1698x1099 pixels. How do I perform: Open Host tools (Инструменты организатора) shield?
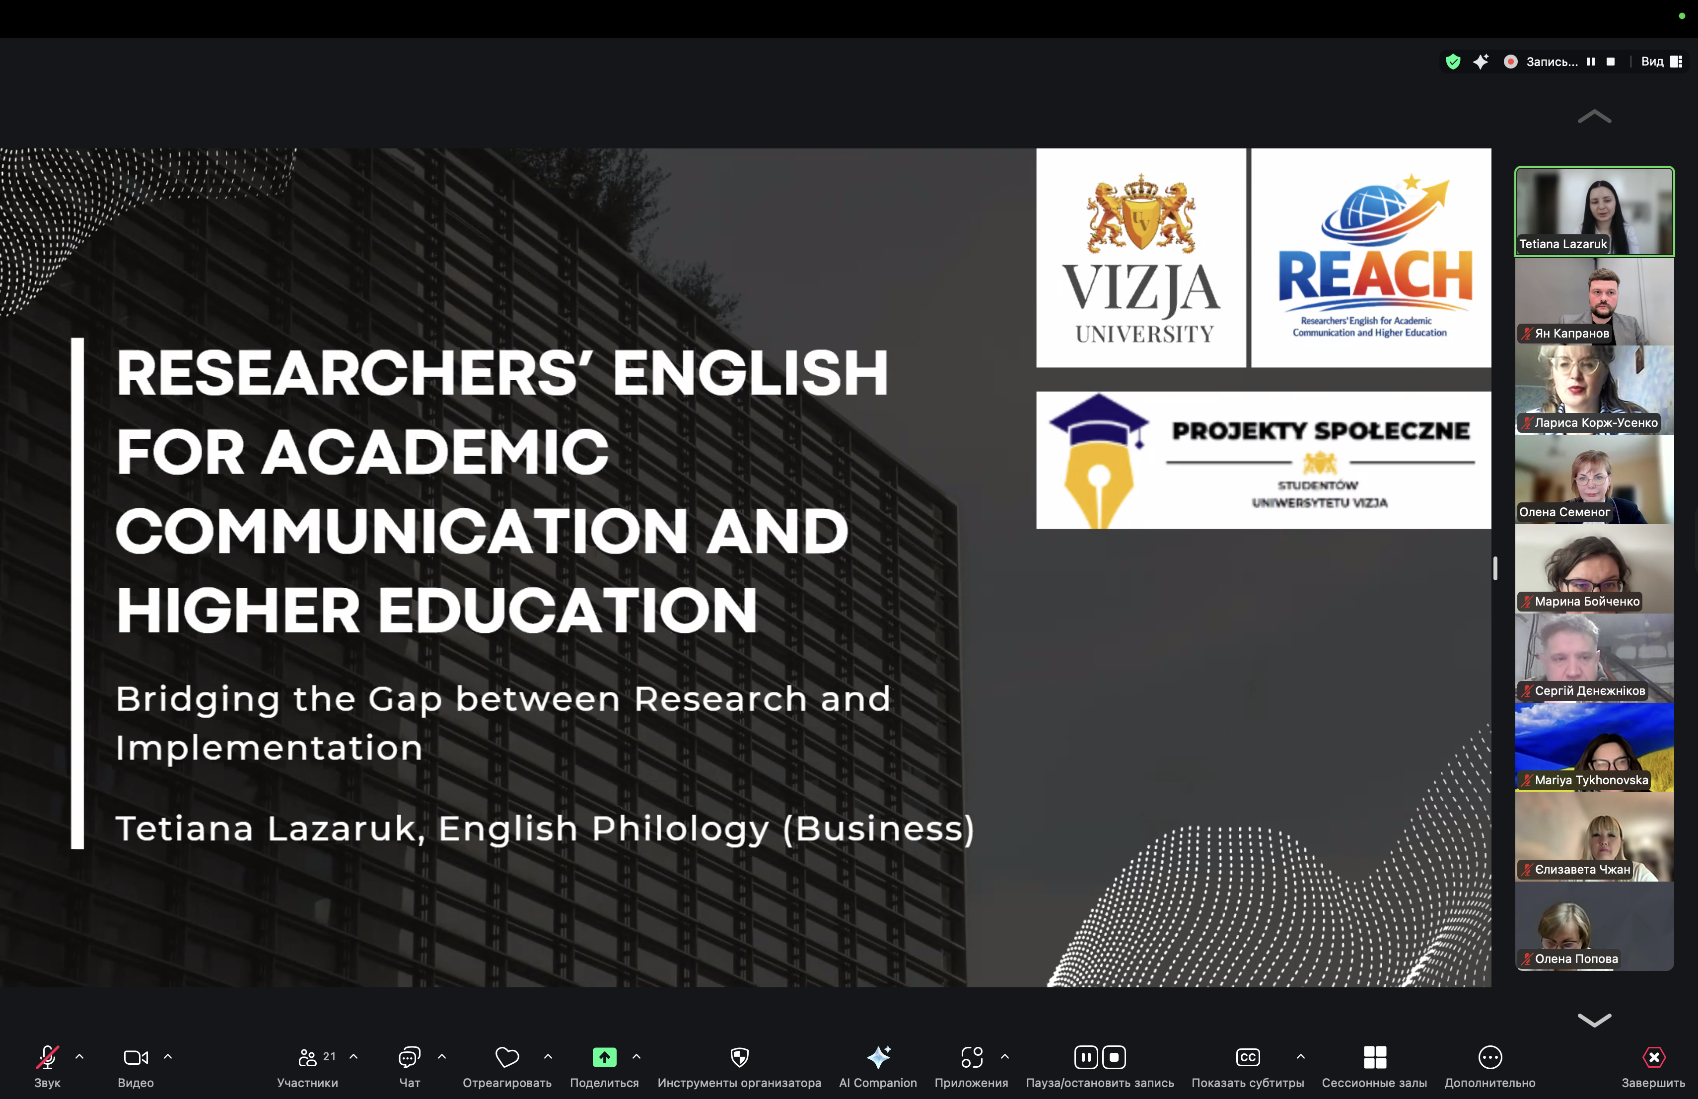(739, 1057)
